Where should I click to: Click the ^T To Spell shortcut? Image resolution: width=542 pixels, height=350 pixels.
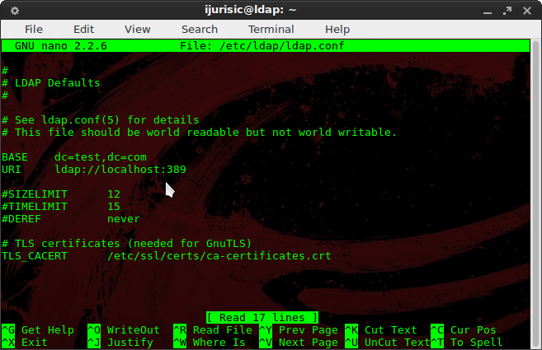tap(466, 343)
